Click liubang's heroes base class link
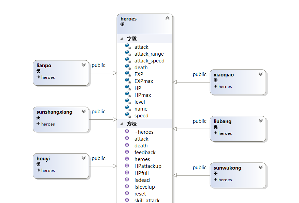The image size is (299, 203). click(x=225, y=133)
